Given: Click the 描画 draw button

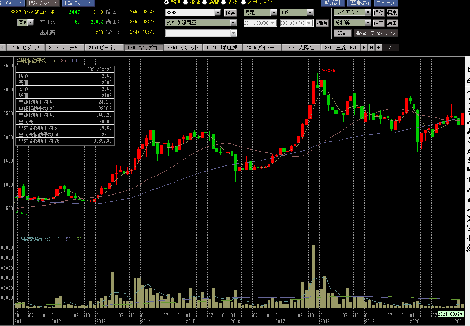Looking at the screenshot, I should (x=322, y=23).
